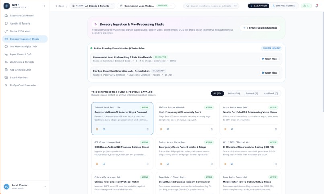The height and width of the screenshot is (194, 324).
Task: Select the dark theme moon icon
Action: click(x=308, y=6)
